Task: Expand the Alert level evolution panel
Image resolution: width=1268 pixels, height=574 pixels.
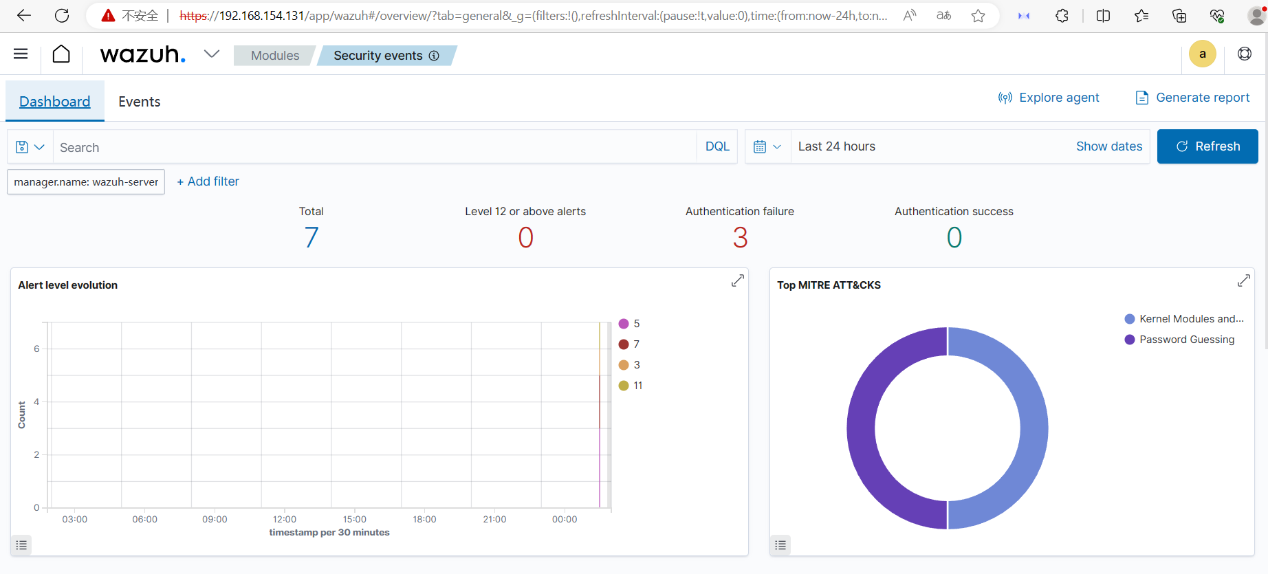Action: (x=738, y=280)
